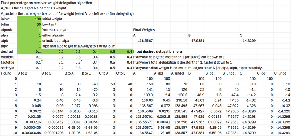
Task: Select the alpb green input cell
Action: [29, 41]
